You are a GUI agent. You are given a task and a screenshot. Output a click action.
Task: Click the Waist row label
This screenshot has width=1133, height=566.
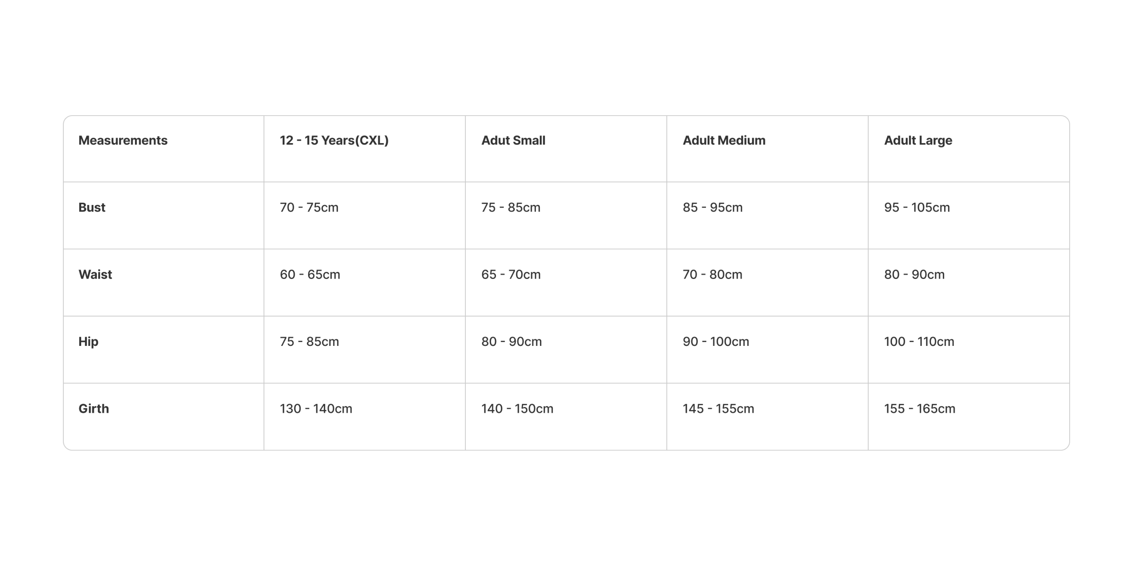(95, 275)
